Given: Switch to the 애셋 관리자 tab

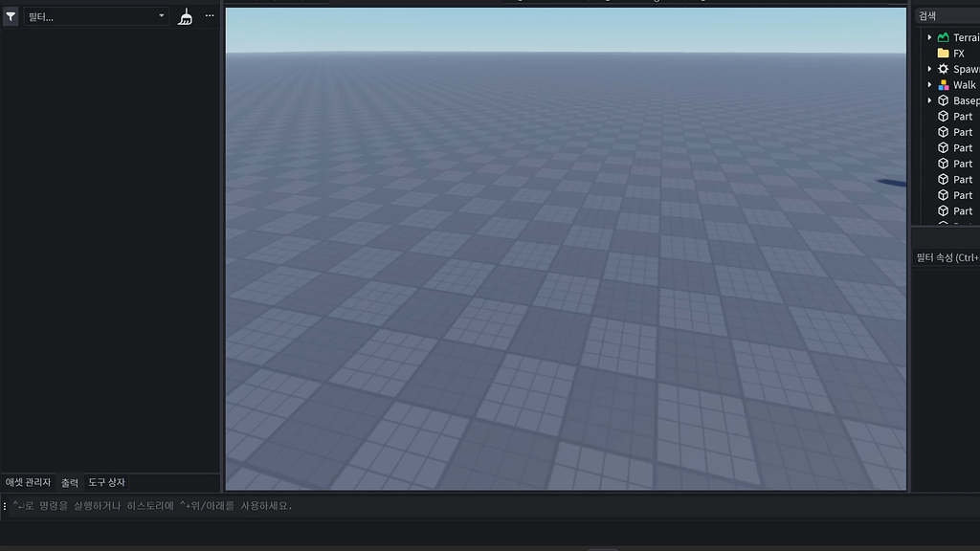Looking at the screenshot, I should point(28,482).
